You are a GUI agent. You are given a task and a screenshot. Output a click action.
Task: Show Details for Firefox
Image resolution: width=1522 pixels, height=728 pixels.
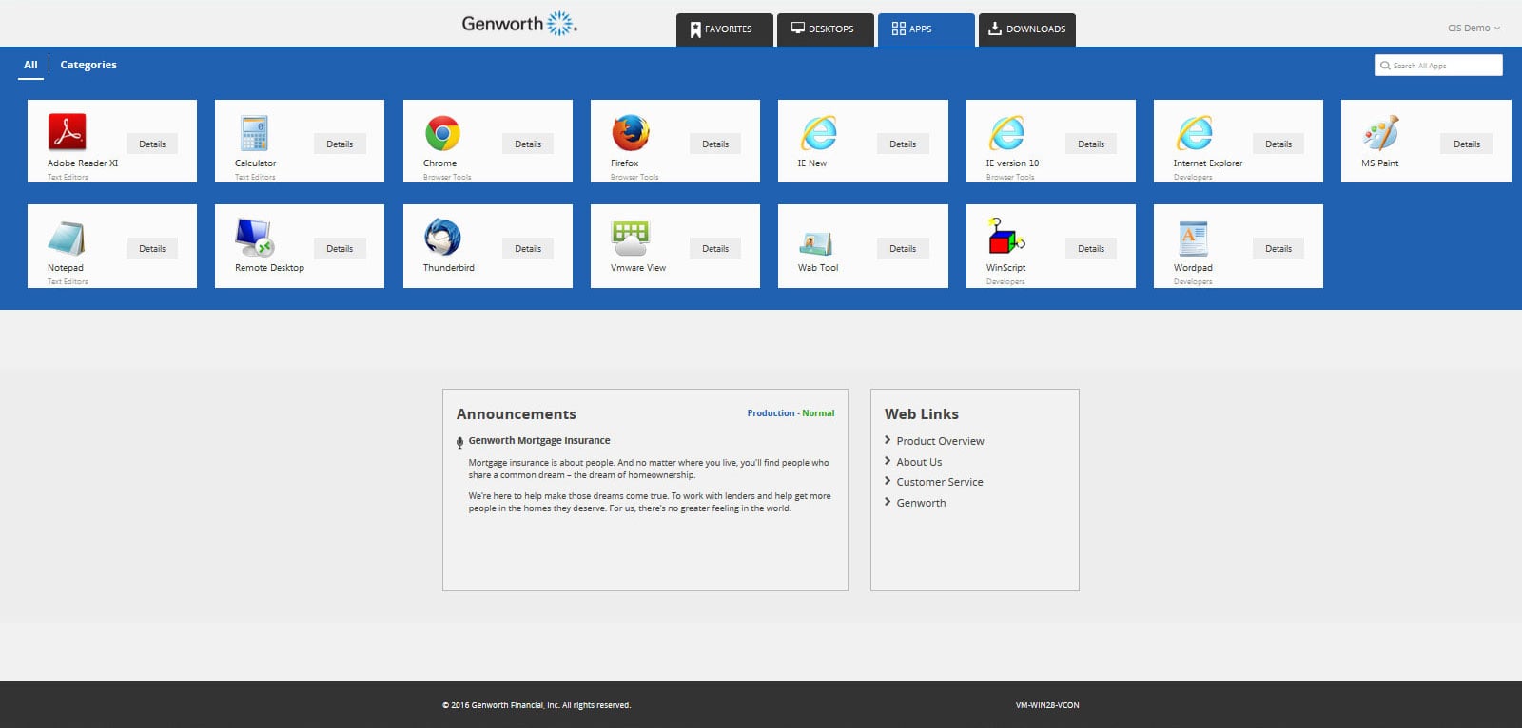pos(715,144)
